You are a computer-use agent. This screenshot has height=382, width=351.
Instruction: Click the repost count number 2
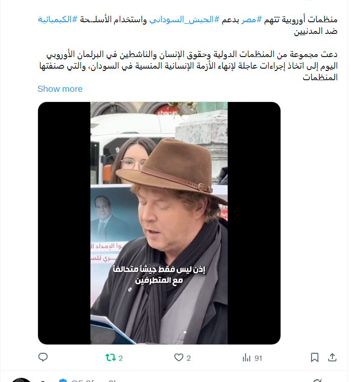point(121,358)
